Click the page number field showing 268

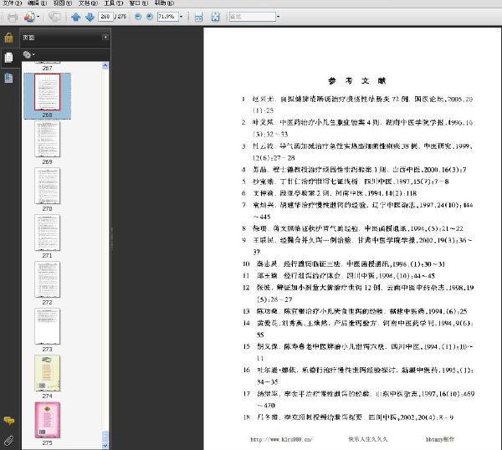(x=105, y=17)
